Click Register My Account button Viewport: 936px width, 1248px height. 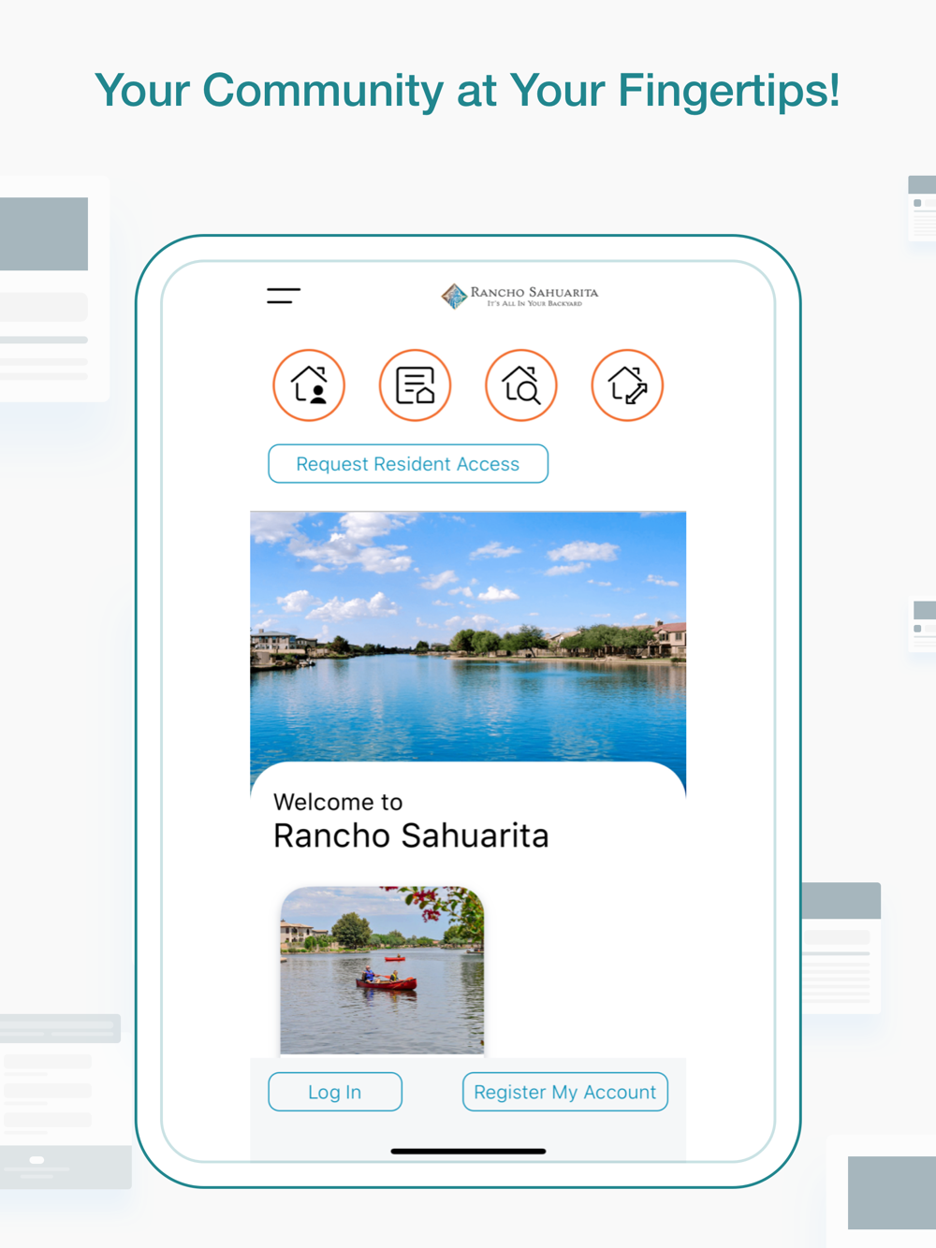[x=565, y=1092]
